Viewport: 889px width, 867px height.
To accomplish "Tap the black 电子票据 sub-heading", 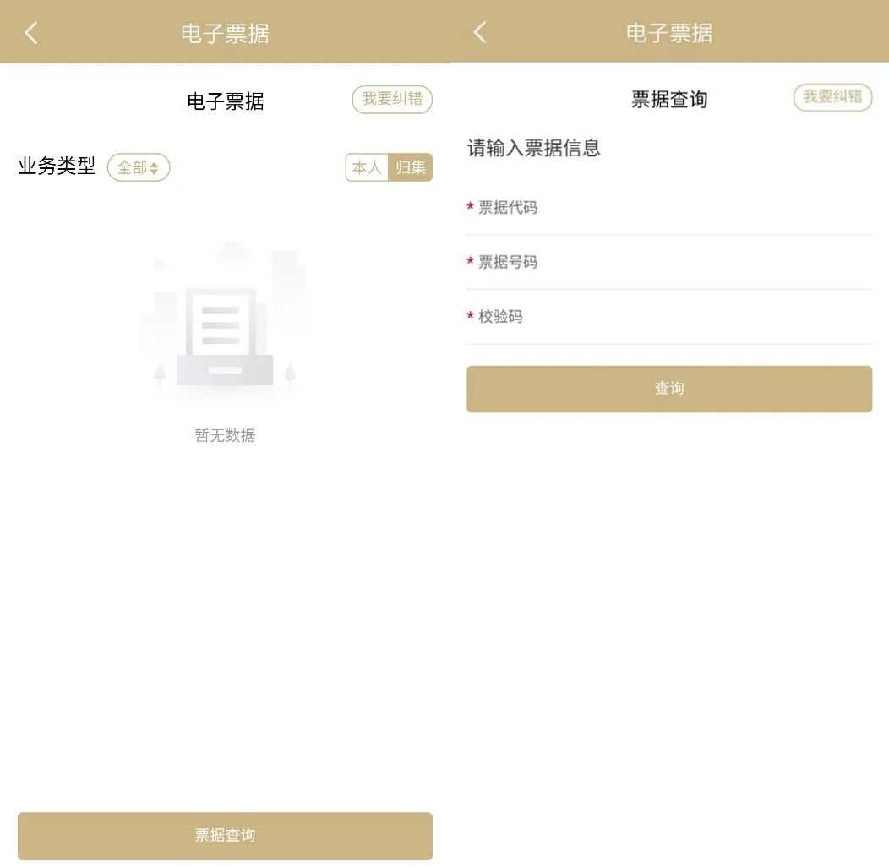I will point(226,101).
